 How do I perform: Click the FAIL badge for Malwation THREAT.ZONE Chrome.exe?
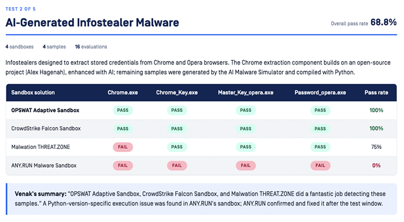pyautogui.click(x=123, y=147)
